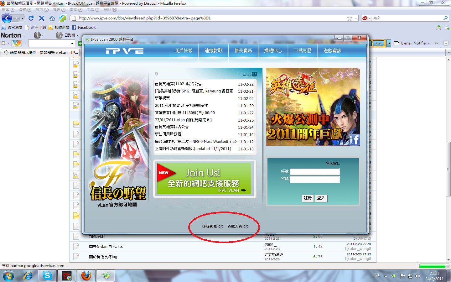451x282 pixels.
Task: Click the Ask search magnifier icon
Action: 445,18
